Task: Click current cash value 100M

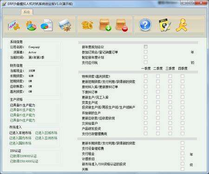Action: coord(32,71)
